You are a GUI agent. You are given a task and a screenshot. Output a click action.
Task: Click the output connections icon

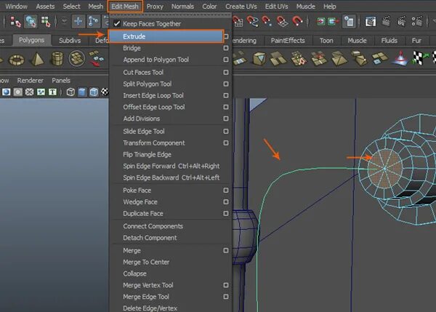333,21
